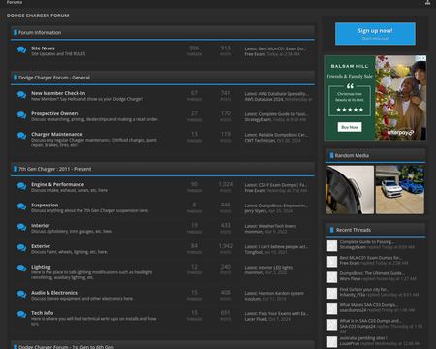The height and width of the screenshot is (349, 436).
Task: Open the Lighting forum link
Action: pyautogui.click(x=41, y=267)
